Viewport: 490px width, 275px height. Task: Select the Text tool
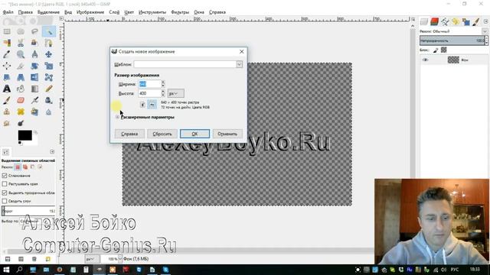click(x=7, y=89)
